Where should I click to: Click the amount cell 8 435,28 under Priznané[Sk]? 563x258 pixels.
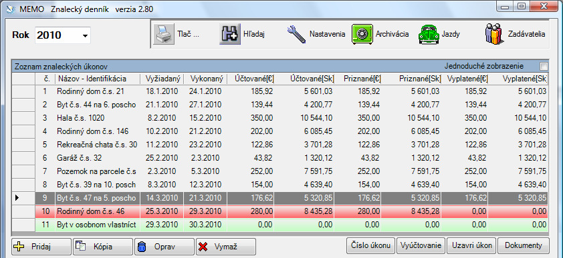pos(412,211)
